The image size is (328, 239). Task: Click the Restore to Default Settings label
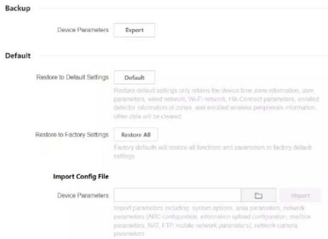click(72, 77)
